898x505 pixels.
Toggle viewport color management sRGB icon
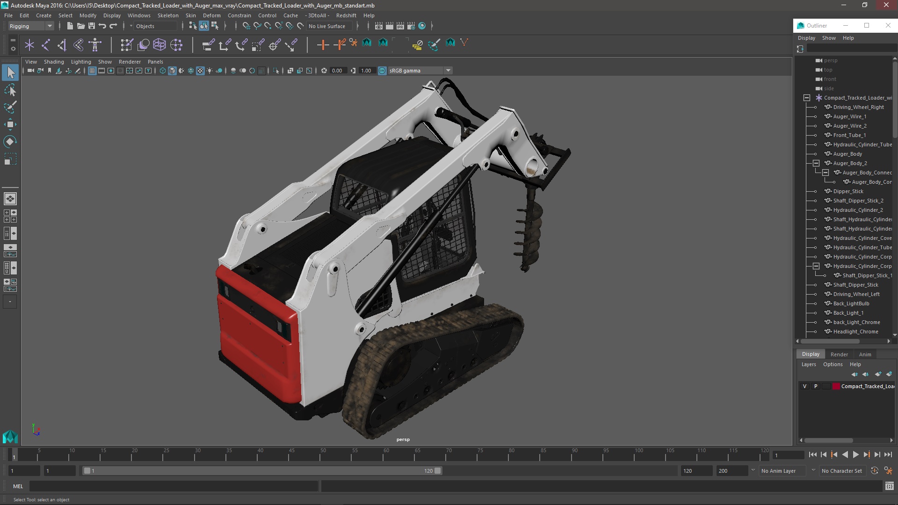coord(382,71)
